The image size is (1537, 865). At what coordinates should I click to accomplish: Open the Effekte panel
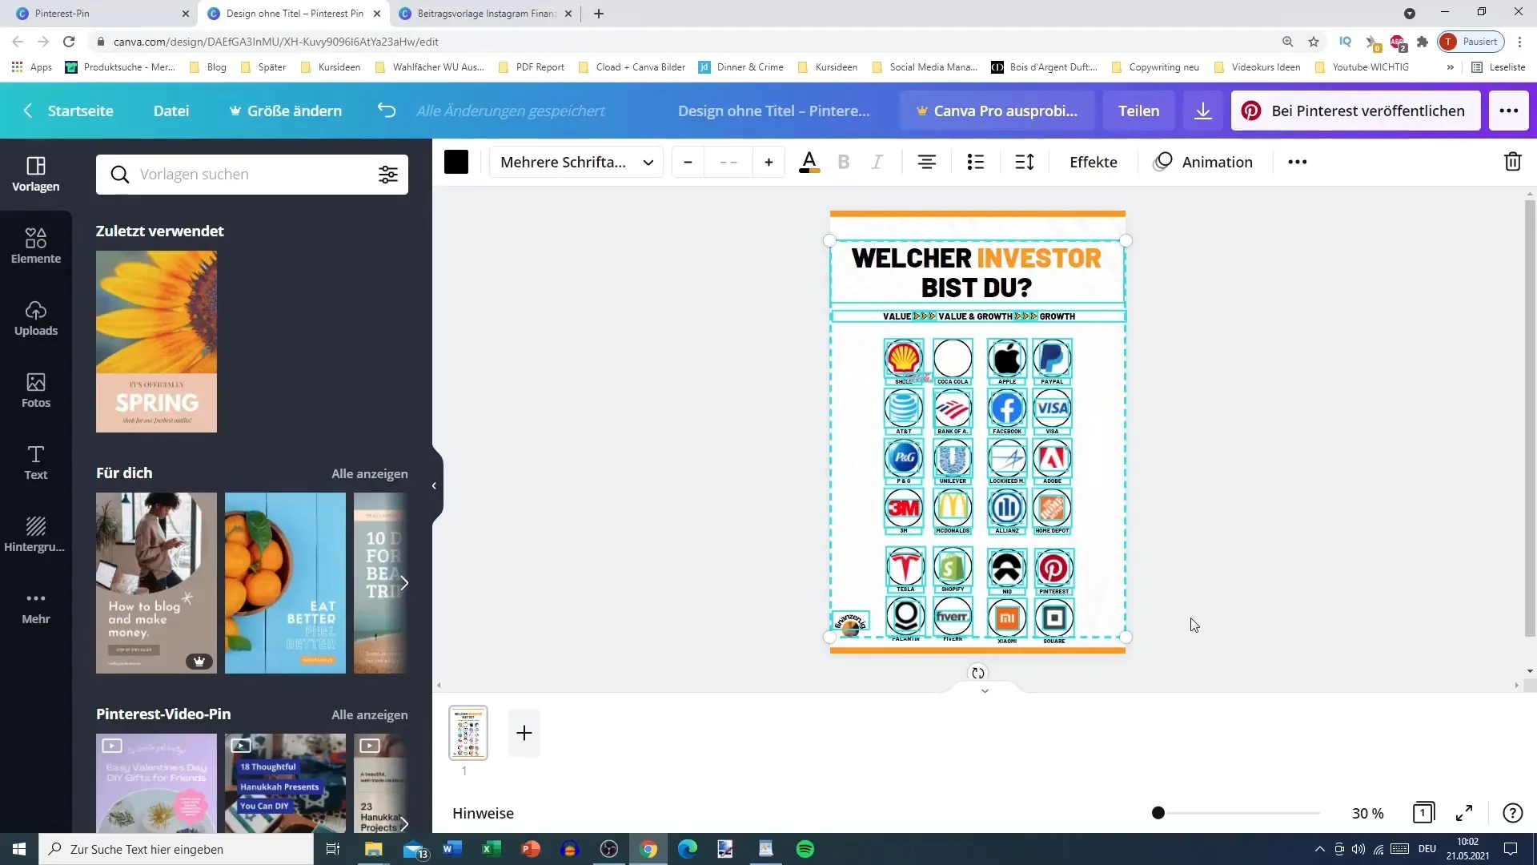click(x=1093, y=162)
